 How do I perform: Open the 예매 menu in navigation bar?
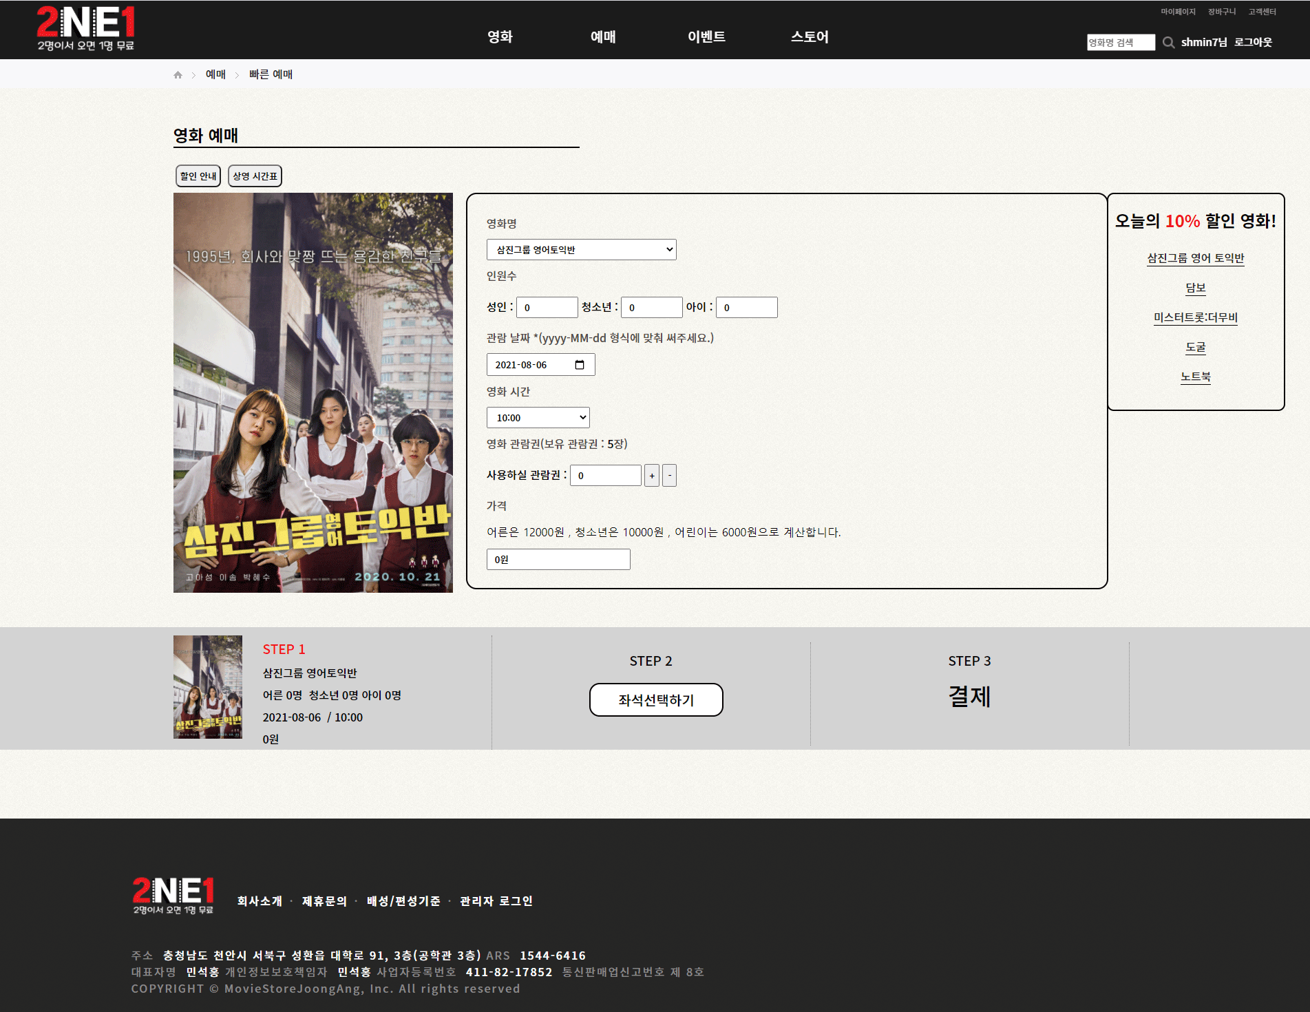[603, 37]
